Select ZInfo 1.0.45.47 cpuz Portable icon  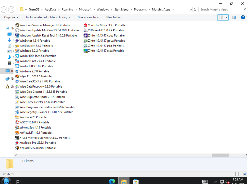tap(85, 36)
